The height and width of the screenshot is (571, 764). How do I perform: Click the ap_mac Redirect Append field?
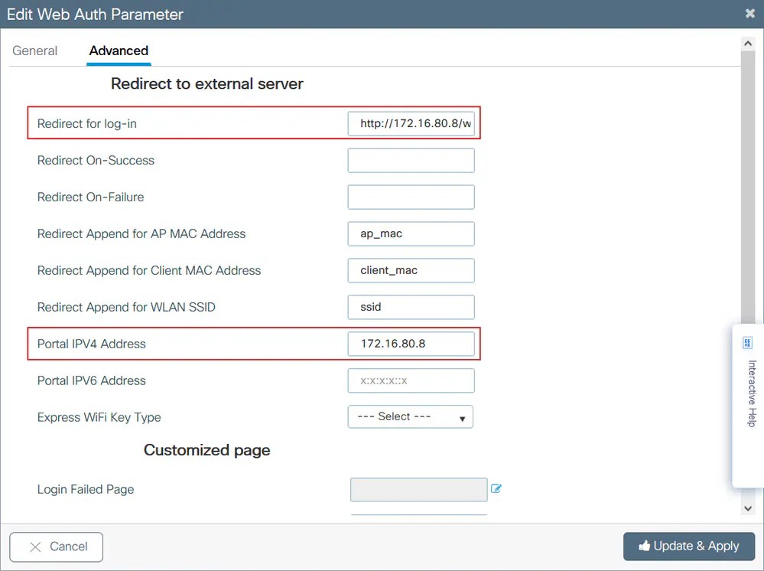click(411, 233)
